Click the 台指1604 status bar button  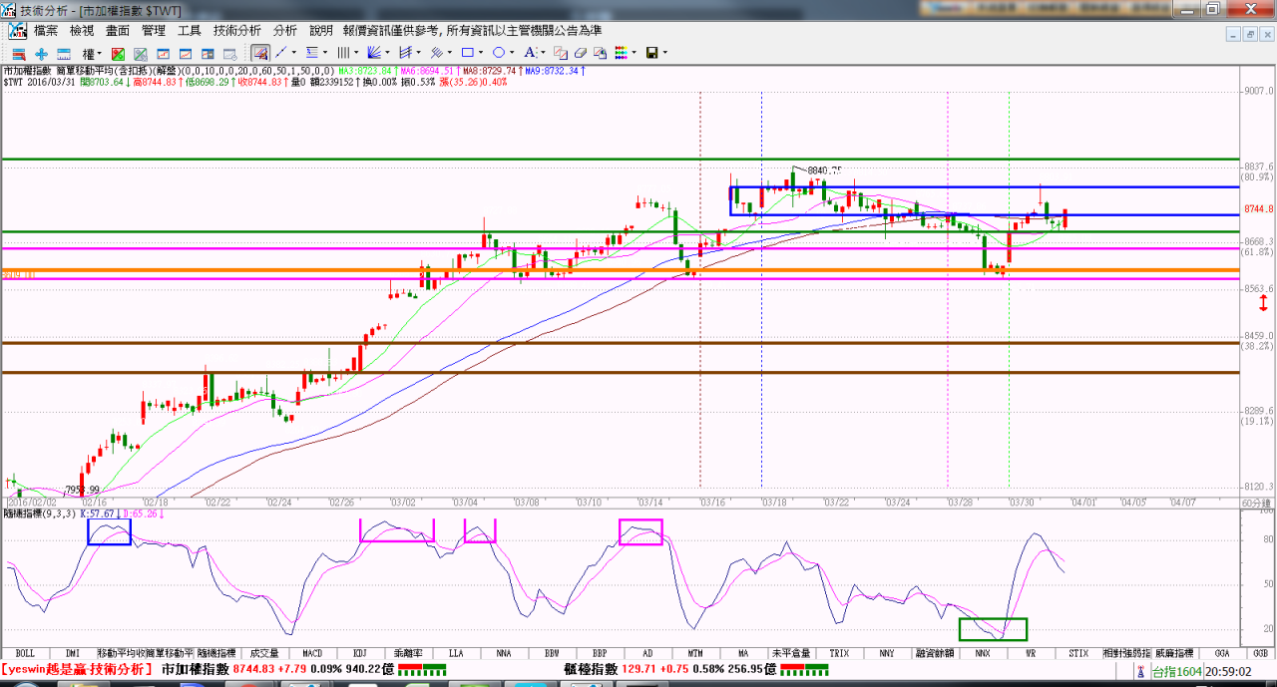tap(1175, 671)
